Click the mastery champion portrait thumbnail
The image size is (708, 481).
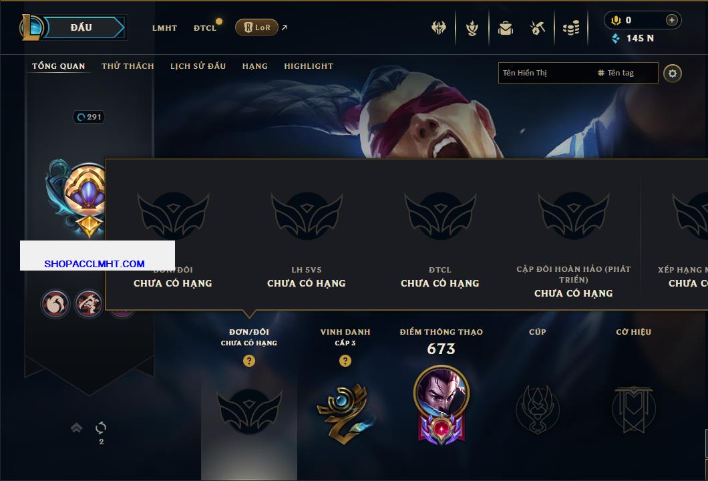coord(441,390)
